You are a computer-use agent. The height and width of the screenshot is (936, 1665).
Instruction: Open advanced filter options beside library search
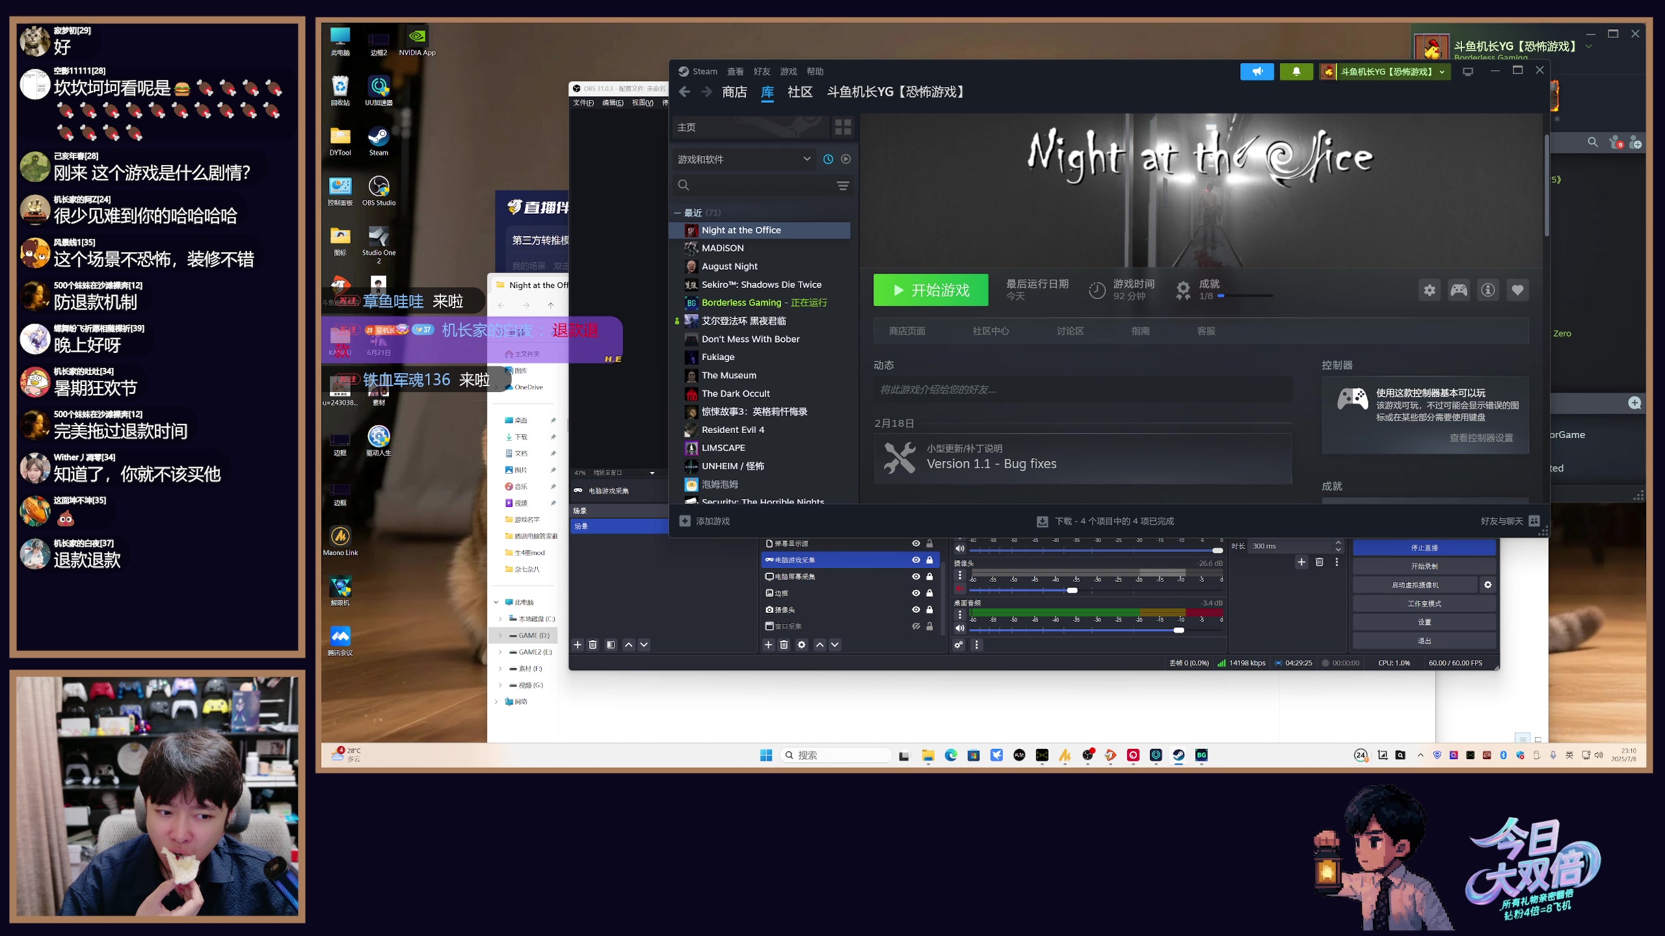843,186
